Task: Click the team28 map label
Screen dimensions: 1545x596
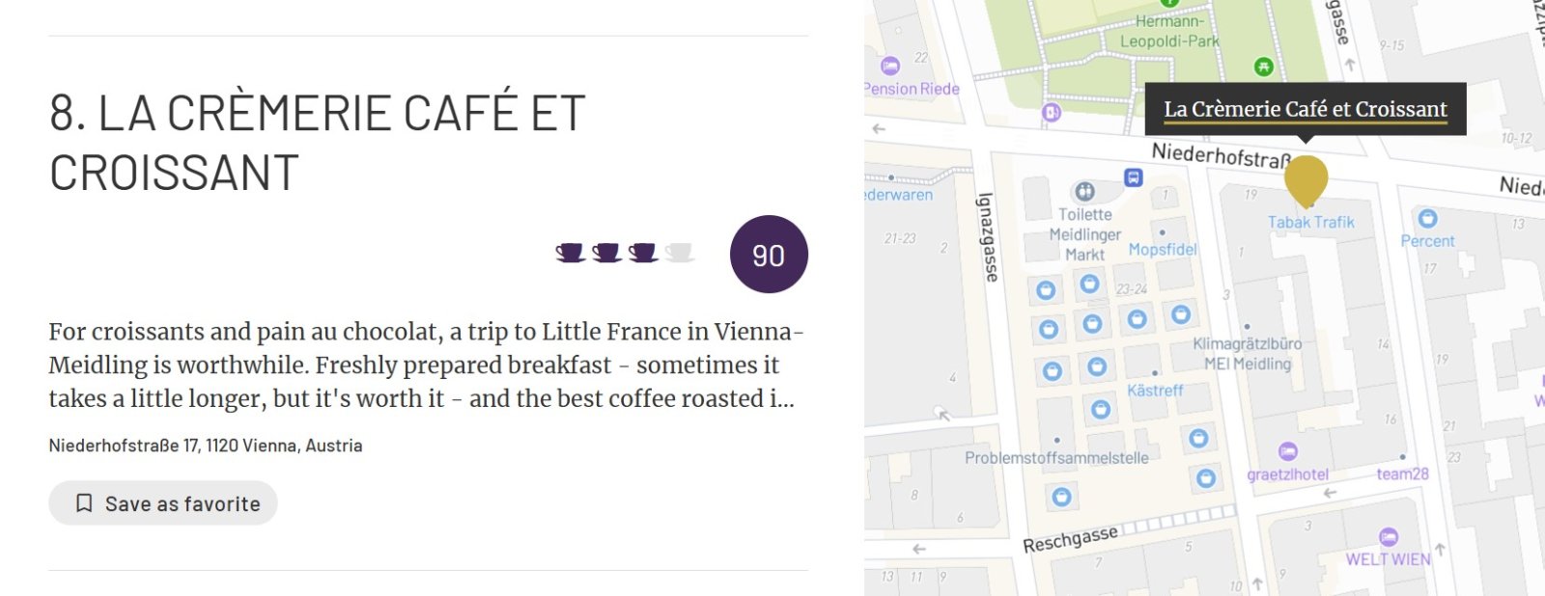Action: [x=1402, y=474]
